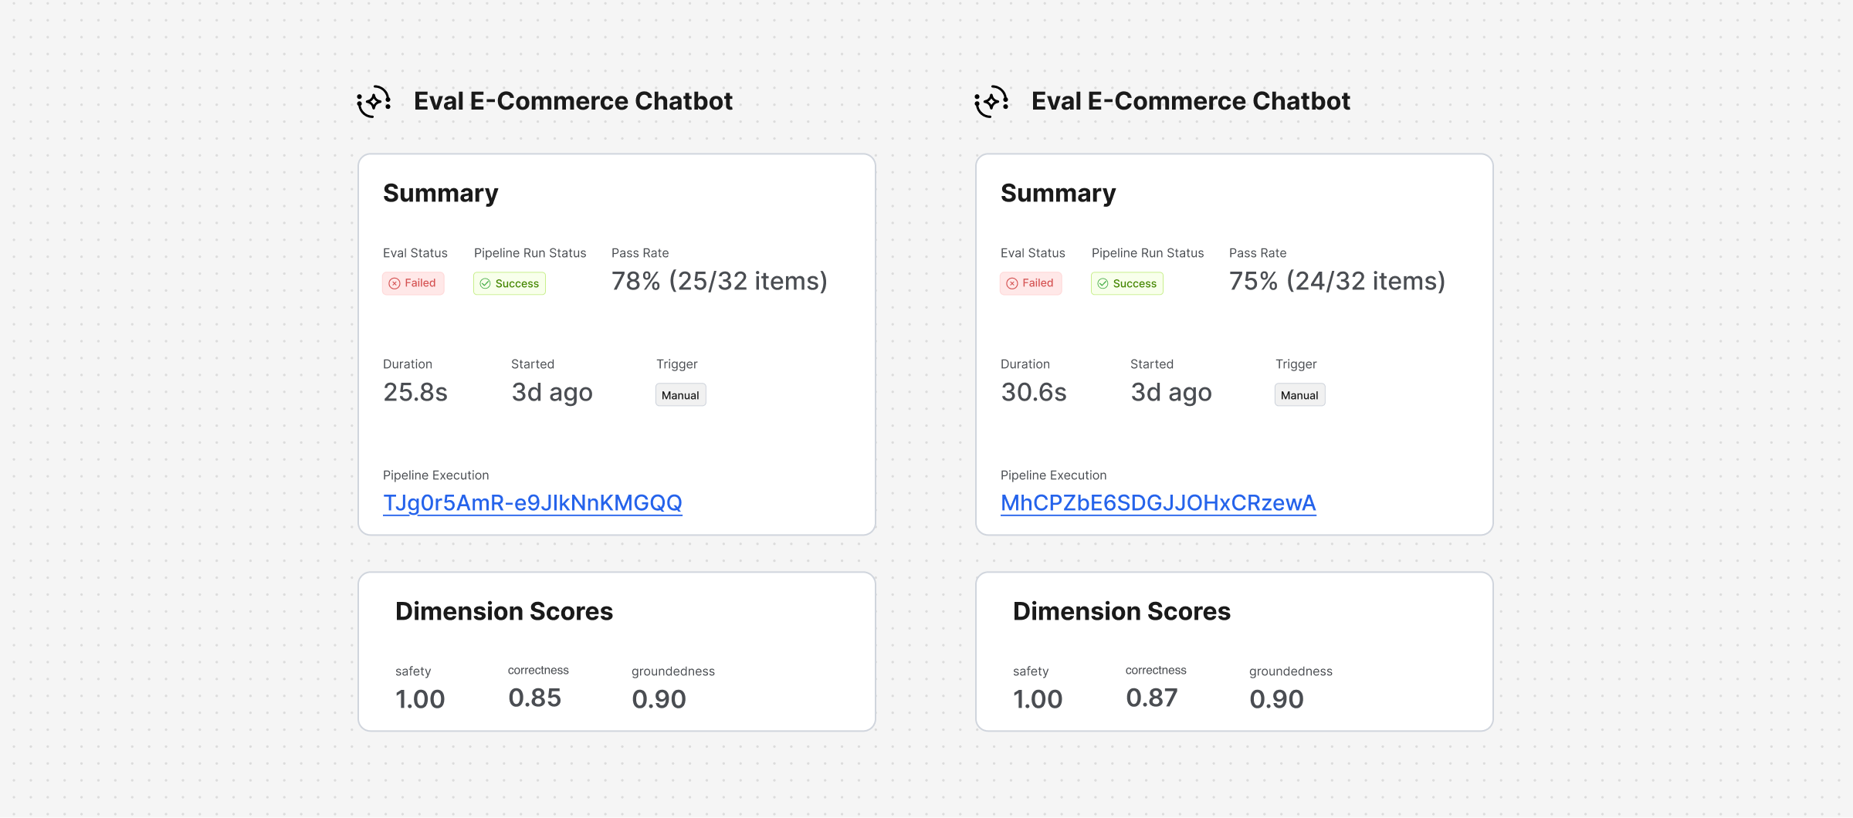The height and width of the screenshot is (818, 1853).
Task: Click the left Eval E-Commerce Chatbot sparkle icon
Action: point(374,101)
